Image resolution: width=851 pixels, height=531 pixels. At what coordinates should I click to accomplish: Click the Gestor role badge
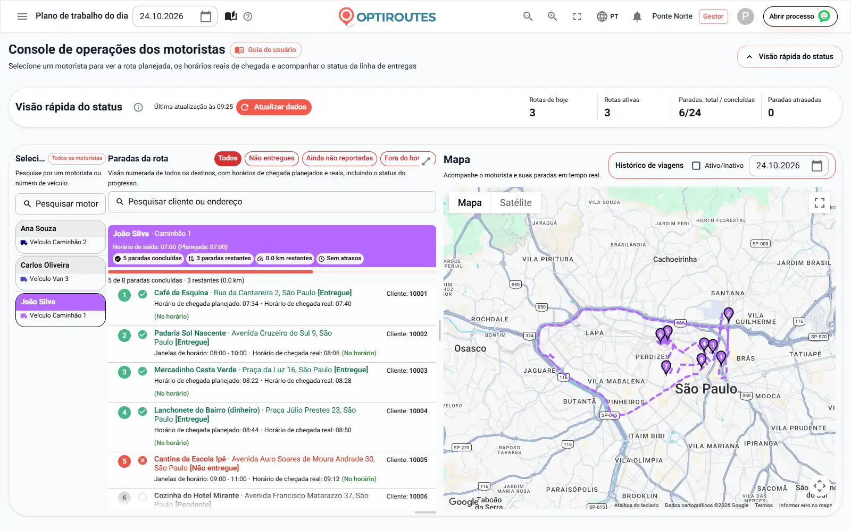pyautogui.click(x=713, y=16)
